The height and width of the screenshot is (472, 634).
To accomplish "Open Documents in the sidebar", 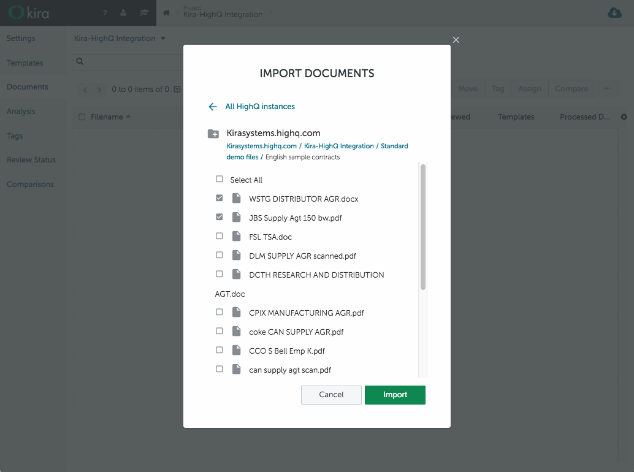I will pyautogui.click(x=28, y=87).
